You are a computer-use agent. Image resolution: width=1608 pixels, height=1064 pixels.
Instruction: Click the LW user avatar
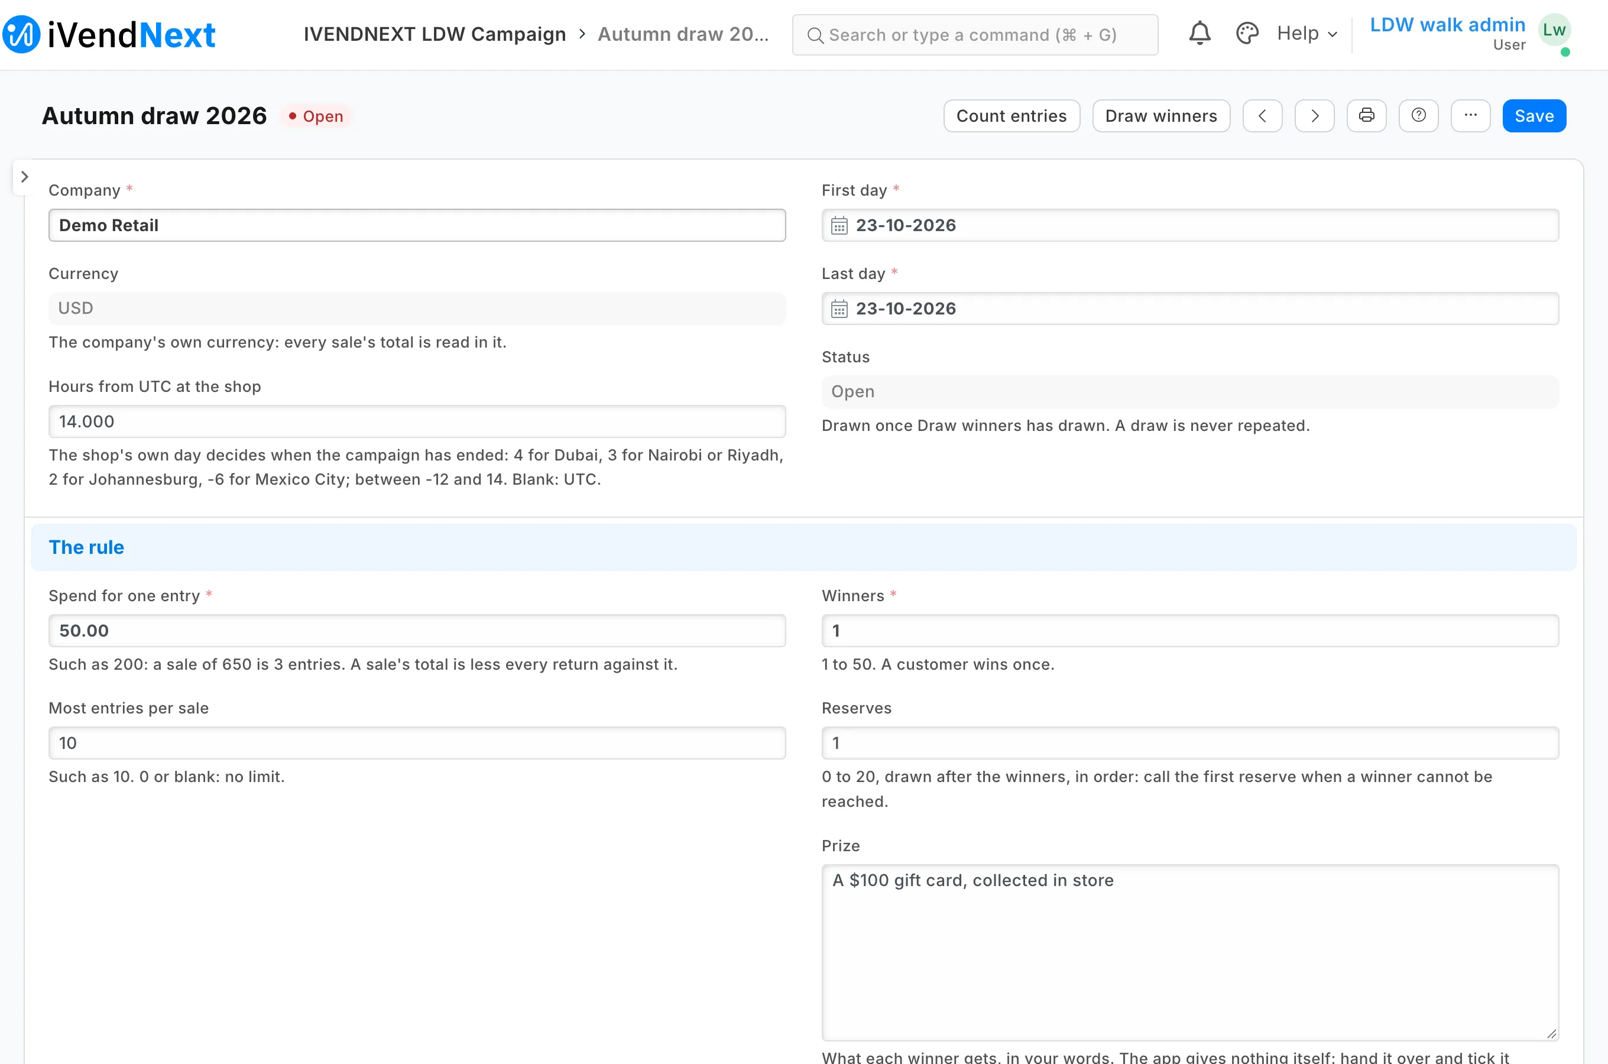click(1554, 31)
